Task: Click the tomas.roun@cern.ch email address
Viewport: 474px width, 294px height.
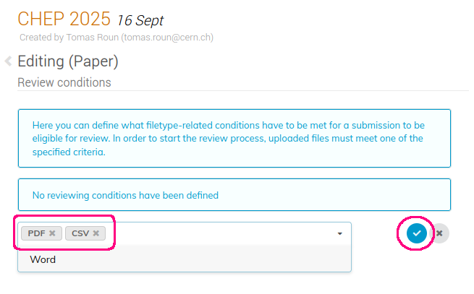Action: pos(167,38)
